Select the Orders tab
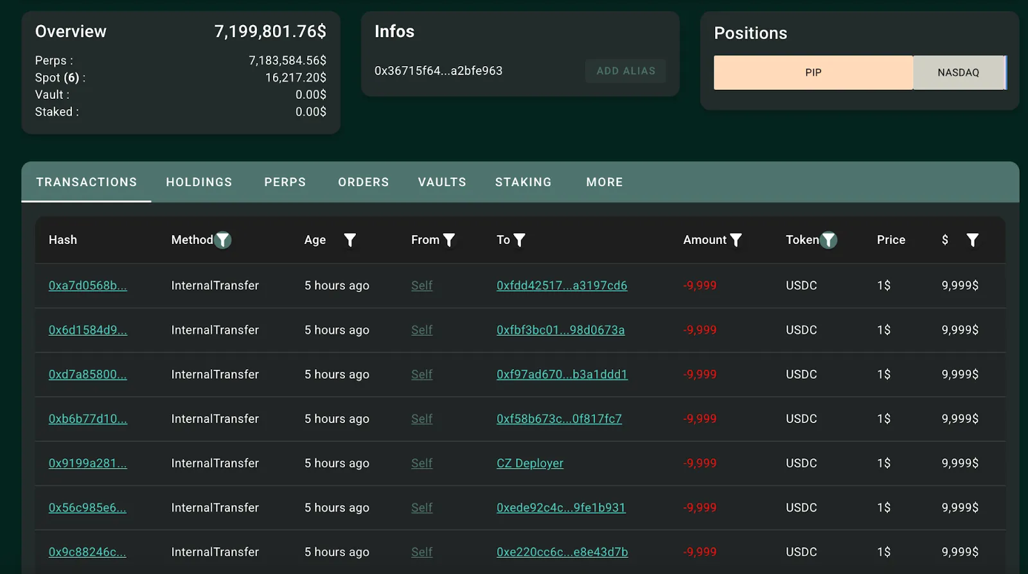 click(364, 182)
